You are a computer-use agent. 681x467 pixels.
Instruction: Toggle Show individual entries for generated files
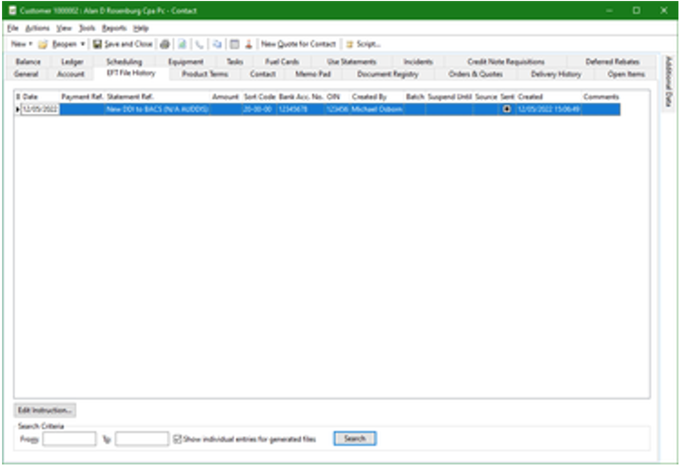pos(177,439)
